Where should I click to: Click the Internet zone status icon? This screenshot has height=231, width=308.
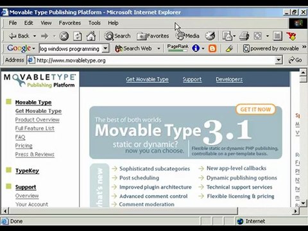[x=241, y=221]
